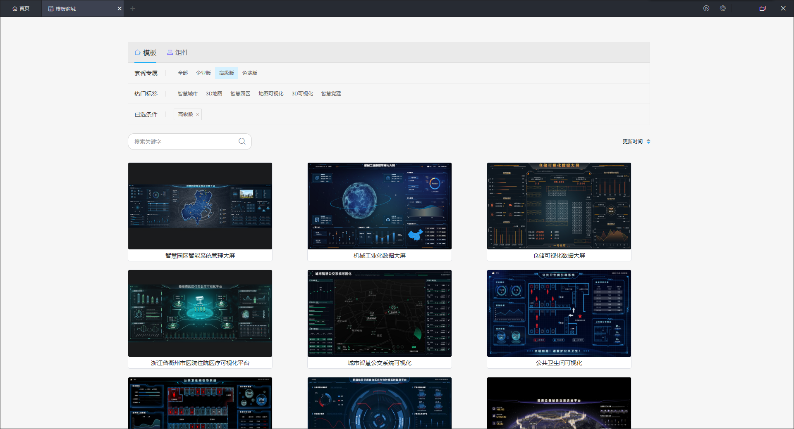Filter packages by 全部
The image size is (794, 429).
[183, 73]
